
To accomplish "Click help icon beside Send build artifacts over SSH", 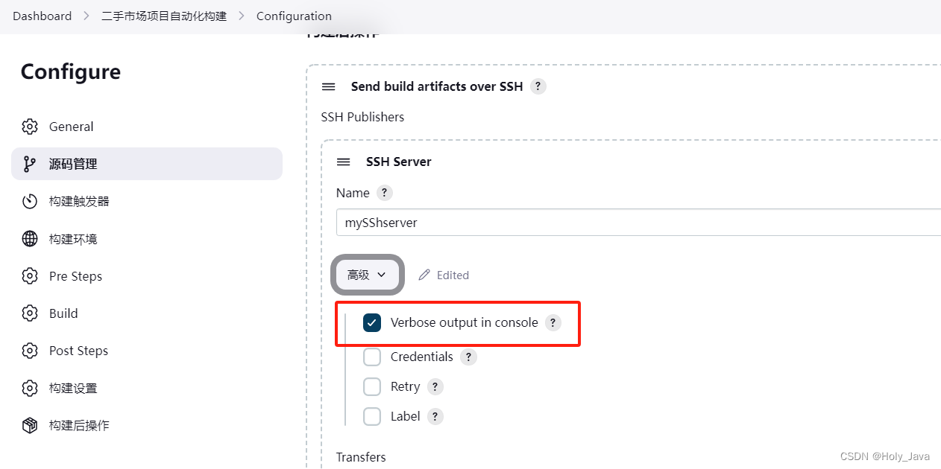I will point(538,86).
